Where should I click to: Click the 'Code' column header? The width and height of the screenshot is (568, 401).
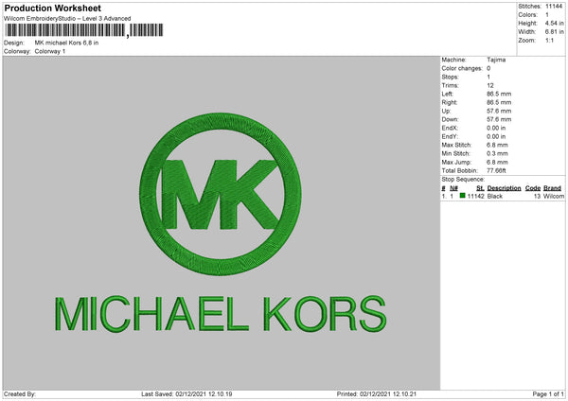pos(532,188)
